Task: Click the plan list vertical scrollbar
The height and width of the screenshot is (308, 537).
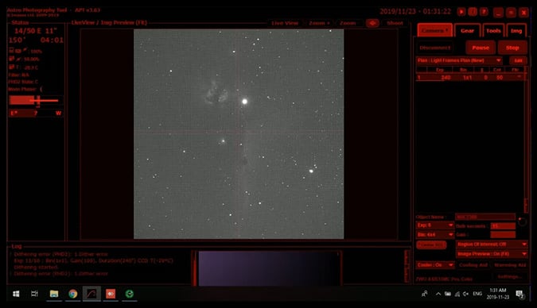Action: click(x=527, y=141)
